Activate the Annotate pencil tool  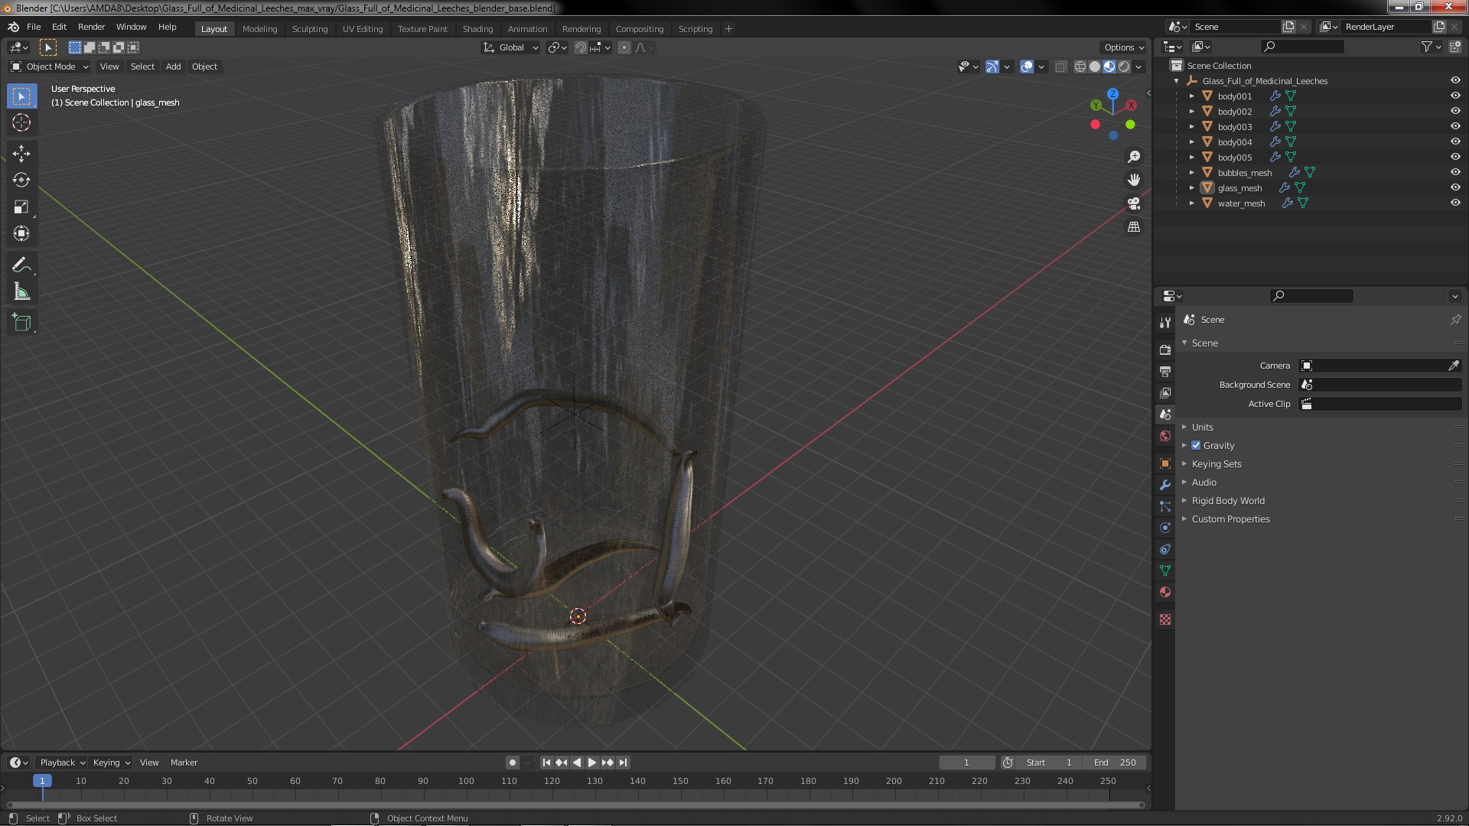pyautogui.click(x=21, y=265)
